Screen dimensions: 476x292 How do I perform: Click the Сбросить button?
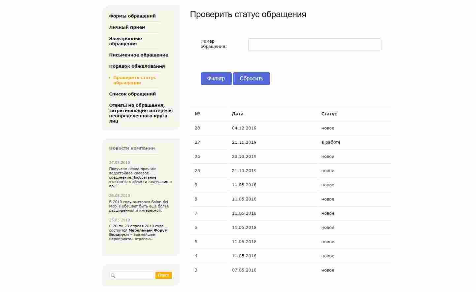coord(252,79)
